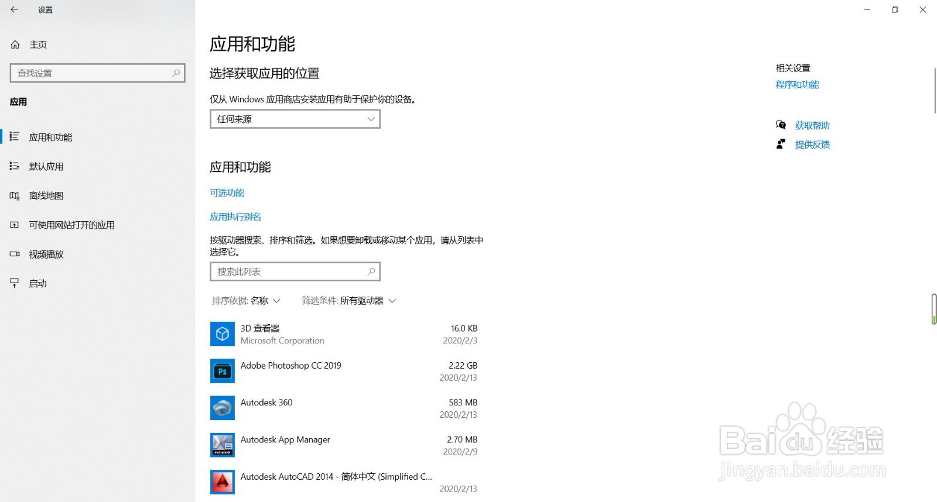Select 离线地图 in the sidebar
The height and width of the screenshot is (502, 937).
pos(97,195)
